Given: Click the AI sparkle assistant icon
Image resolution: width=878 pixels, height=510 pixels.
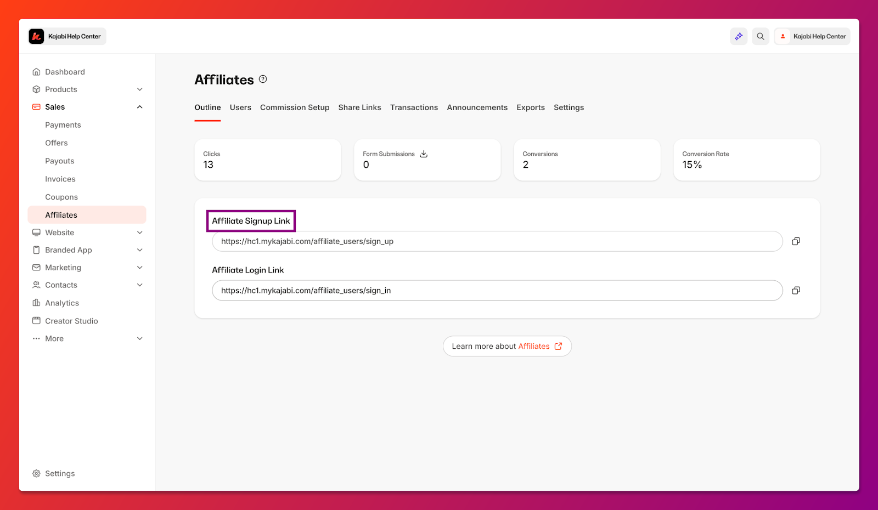Looking at the screenshot, I should pyautogui.click(x=739, y=36).
